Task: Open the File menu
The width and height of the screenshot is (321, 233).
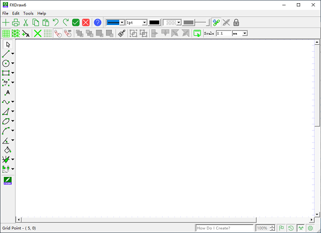Action: pos(5,13)
